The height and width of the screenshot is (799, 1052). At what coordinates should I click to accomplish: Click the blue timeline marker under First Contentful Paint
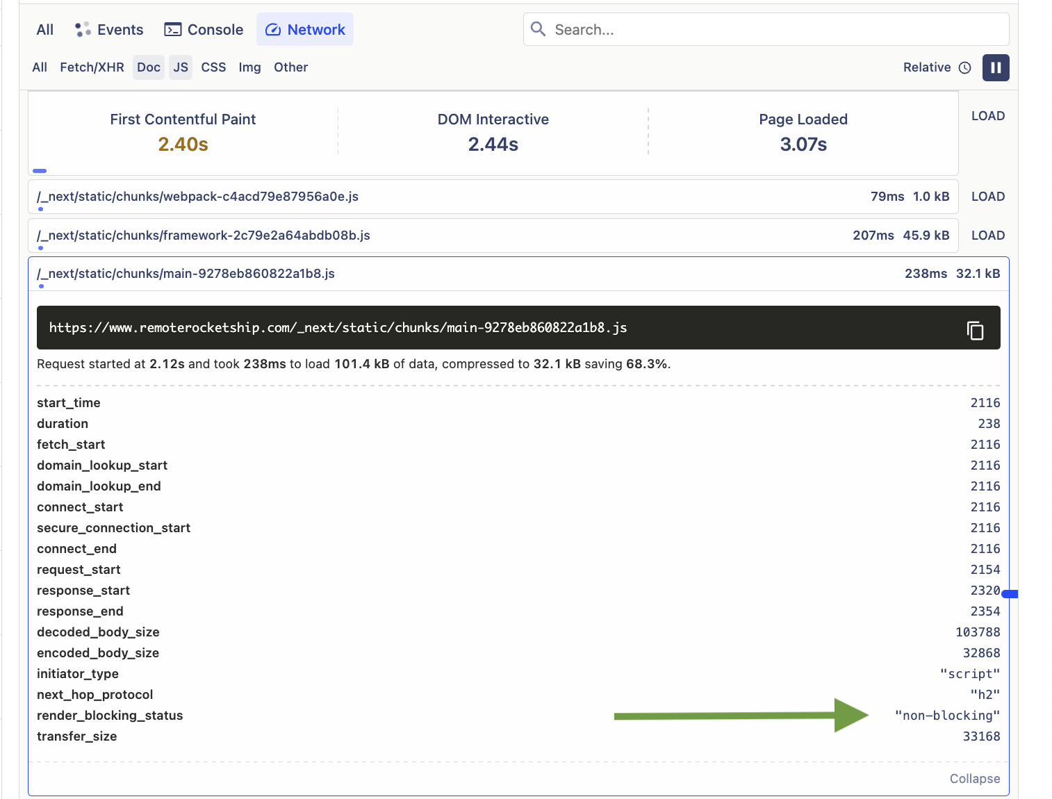(x=40, y=170)
